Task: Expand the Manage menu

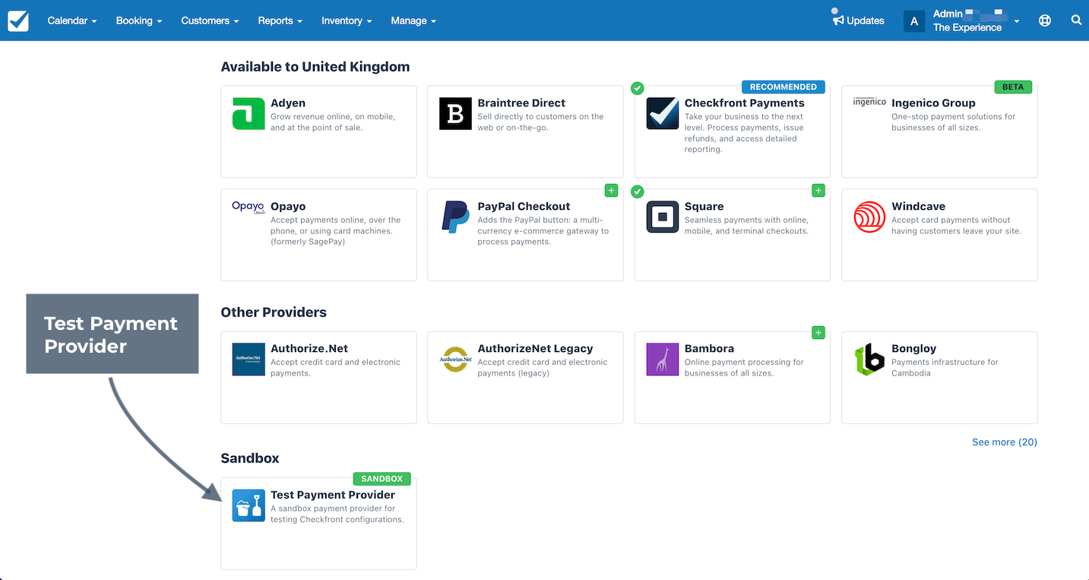Action: pyautogui.click(x=413, y=21)
